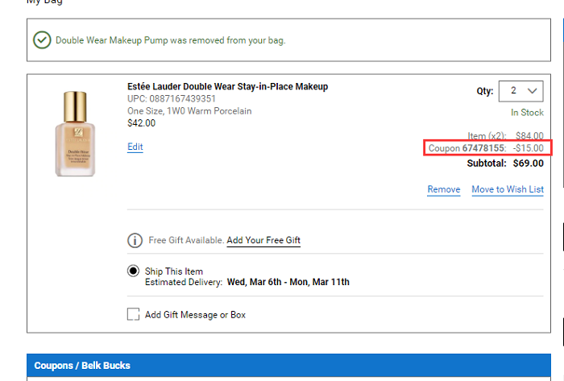
Task: Select the Ship This Item radio button
Action: 133,271
